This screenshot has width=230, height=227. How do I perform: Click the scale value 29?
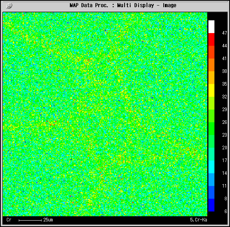pos(224,110)
